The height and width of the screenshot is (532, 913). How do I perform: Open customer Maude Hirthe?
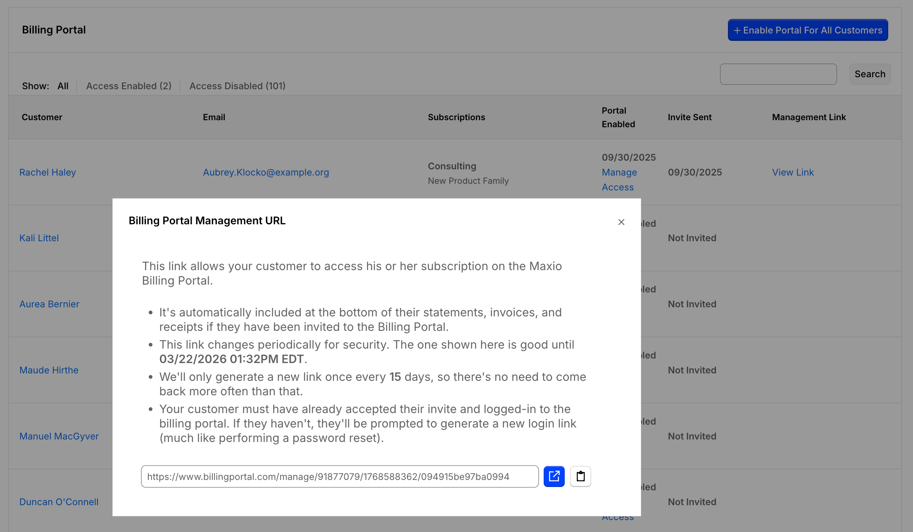click(x=49, y=370)
